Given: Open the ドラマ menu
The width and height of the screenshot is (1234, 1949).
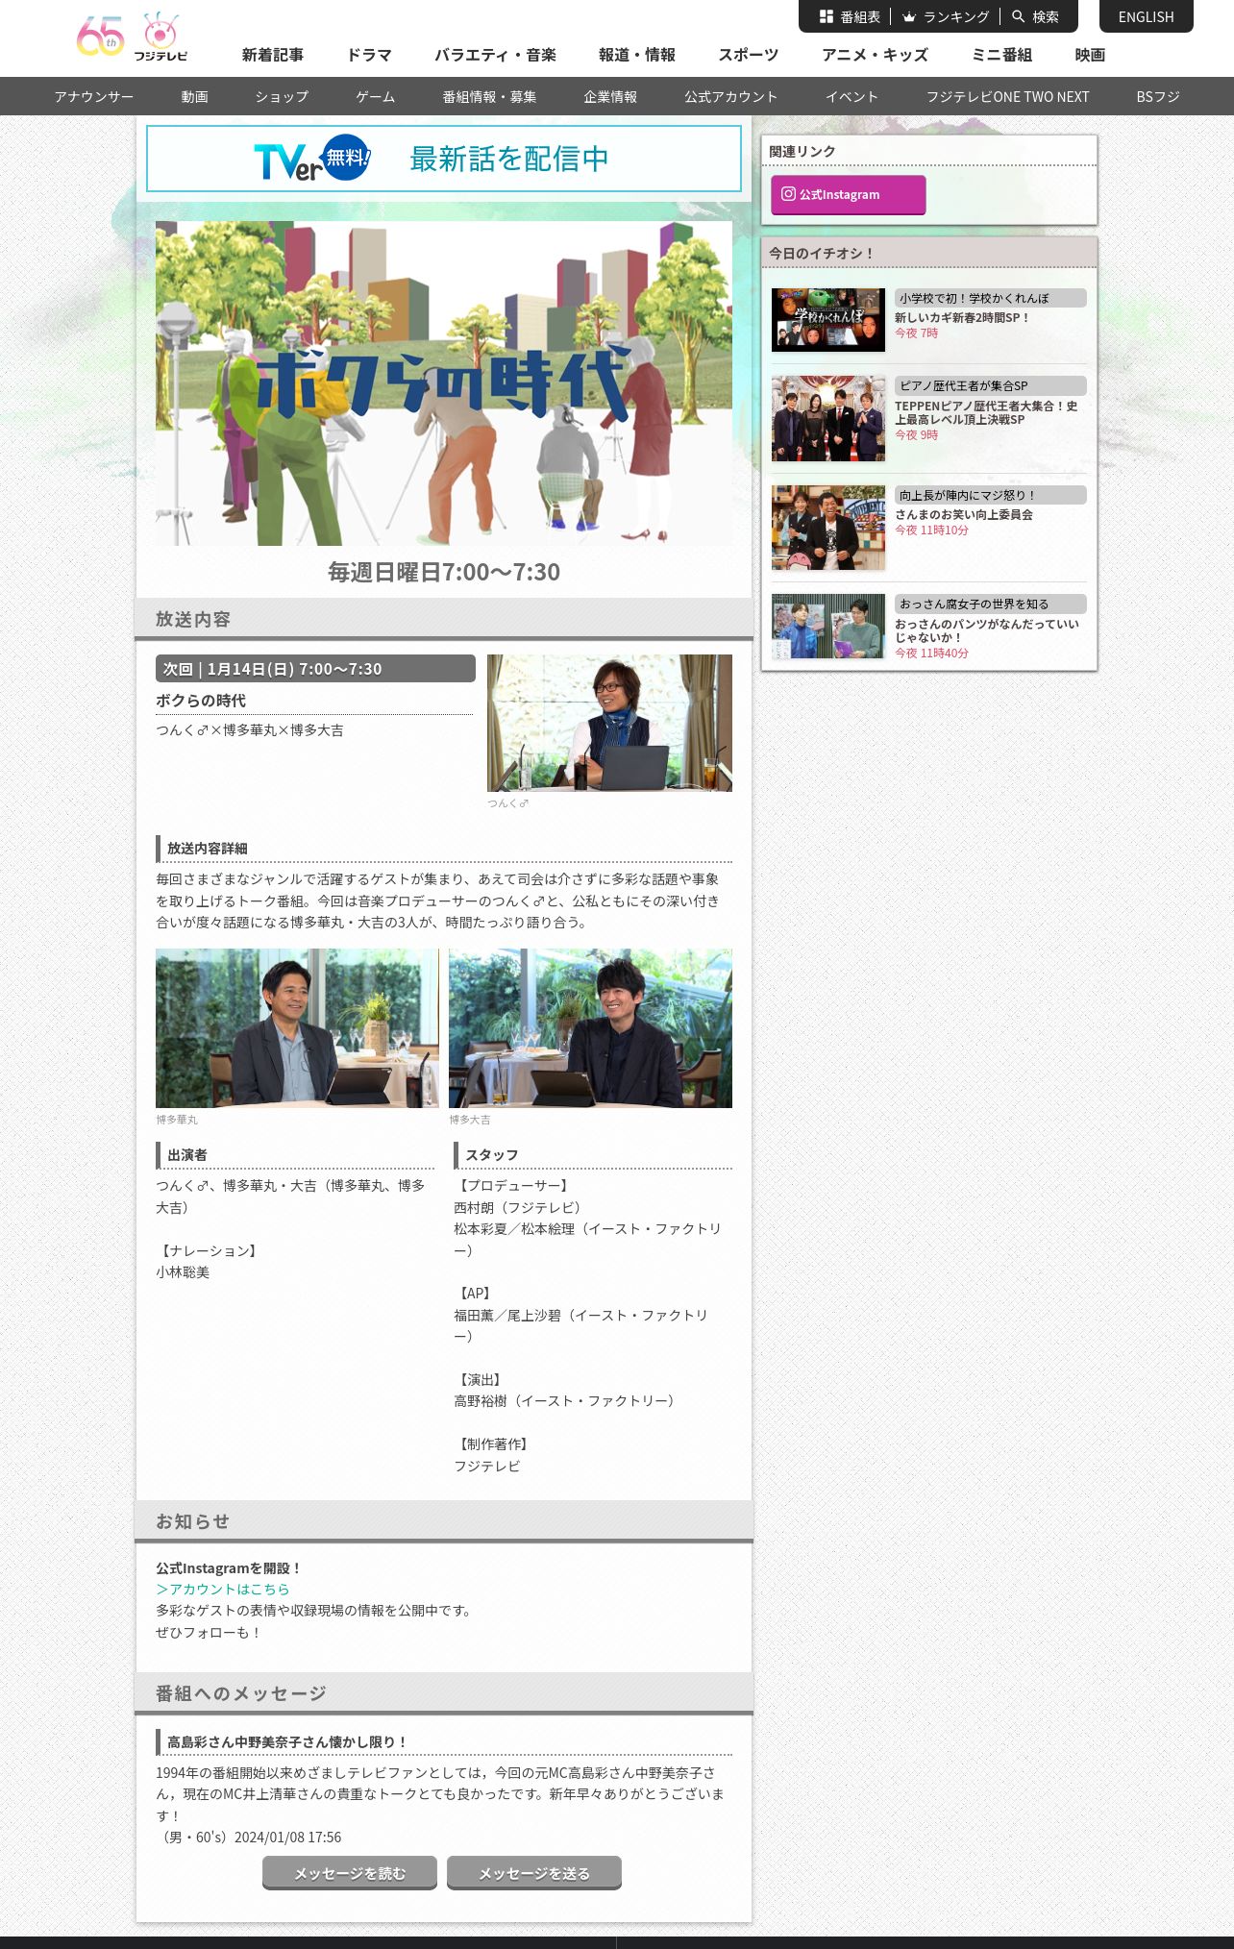Looking at the screenshot, I should (369, 55).
